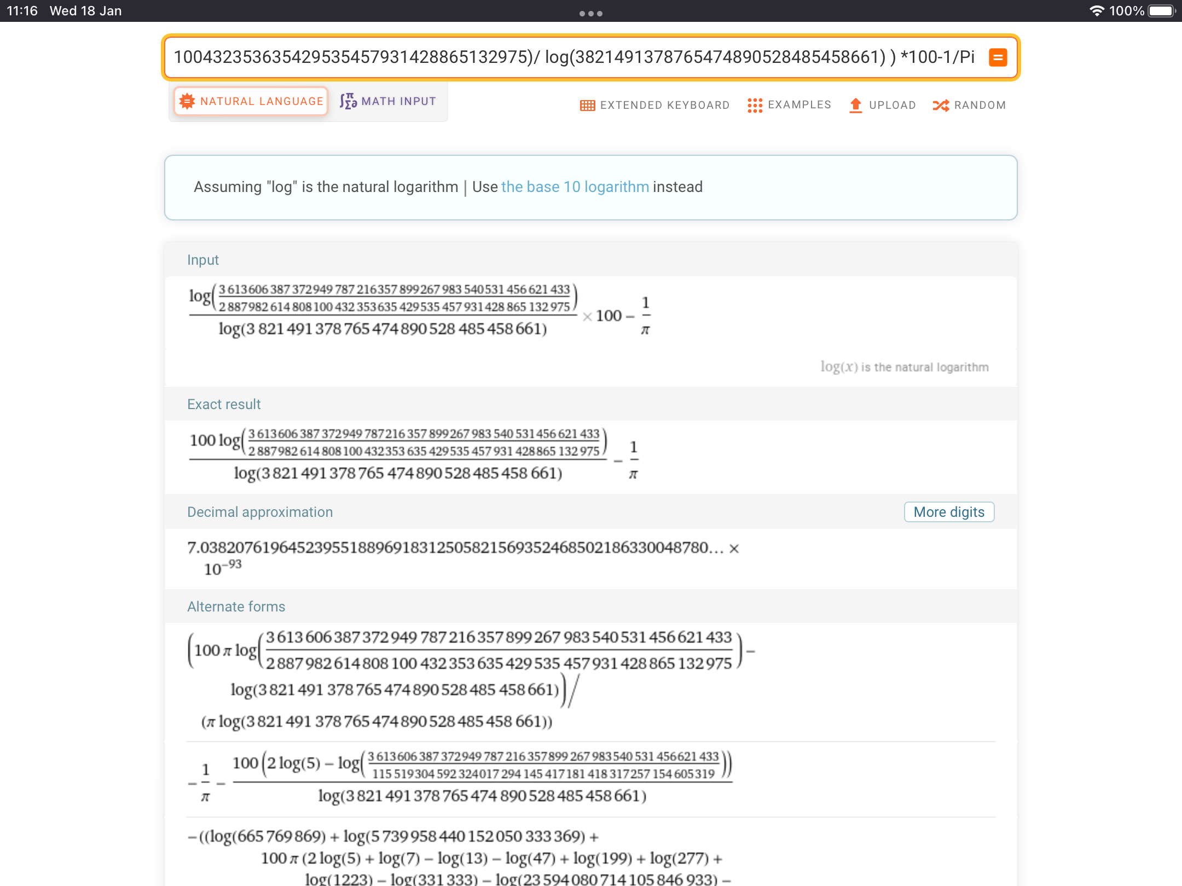Click the Examples dotted grid icon
1182x886 pixels.
pos(755,105)
